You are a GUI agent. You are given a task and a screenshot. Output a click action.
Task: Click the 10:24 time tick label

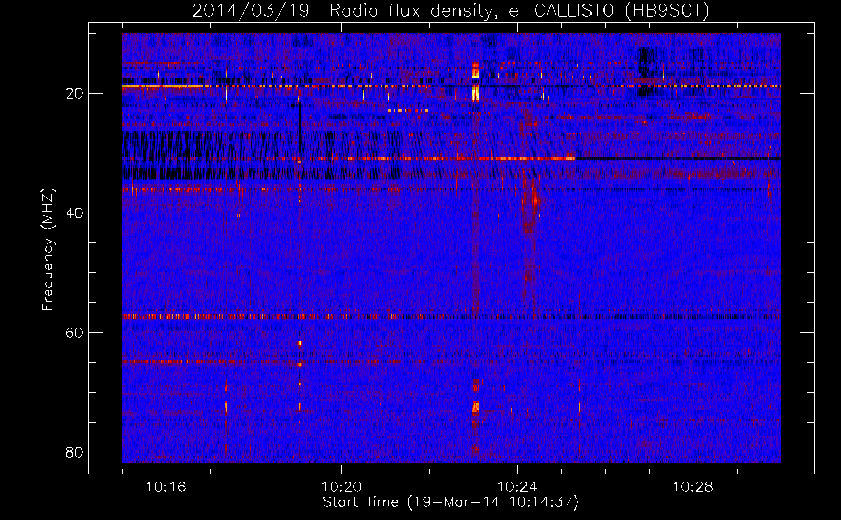517,487
